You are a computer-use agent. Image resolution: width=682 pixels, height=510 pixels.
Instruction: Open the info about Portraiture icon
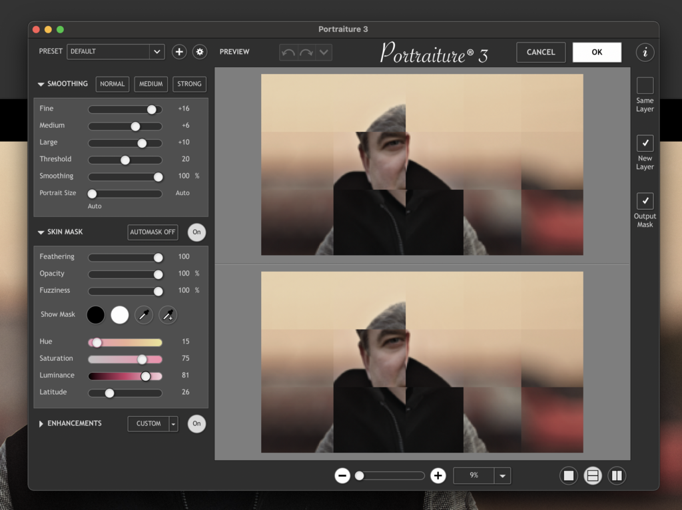[x=645, y=52]
